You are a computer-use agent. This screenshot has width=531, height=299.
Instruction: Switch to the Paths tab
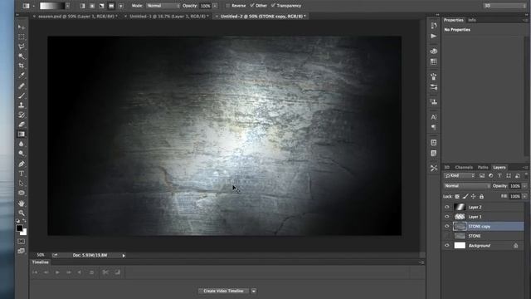pos(483,168)
